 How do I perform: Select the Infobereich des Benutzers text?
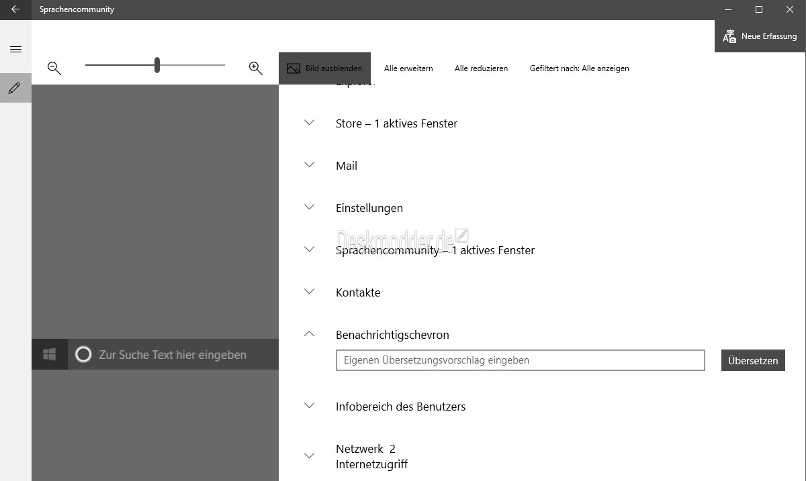pos(400,407)
